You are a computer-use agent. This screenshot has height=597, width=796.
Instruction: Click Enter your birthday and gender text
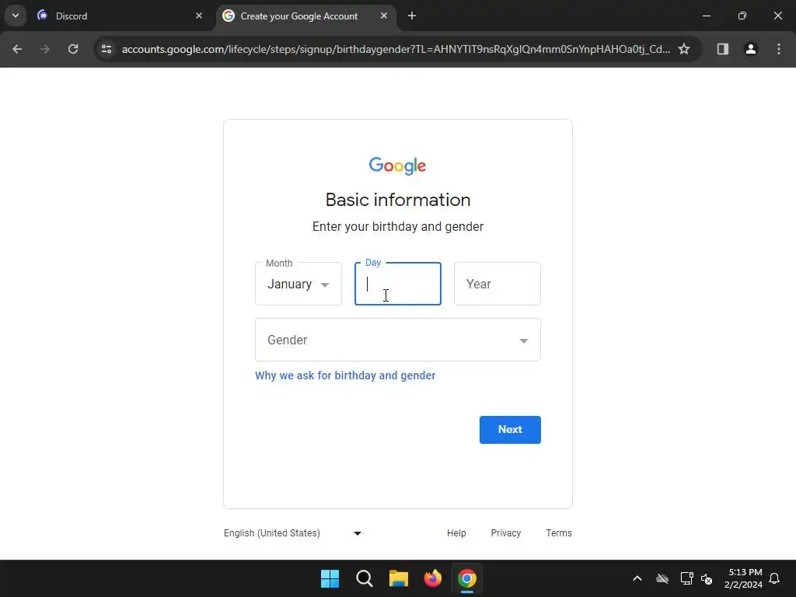click(x=398, y=226)
